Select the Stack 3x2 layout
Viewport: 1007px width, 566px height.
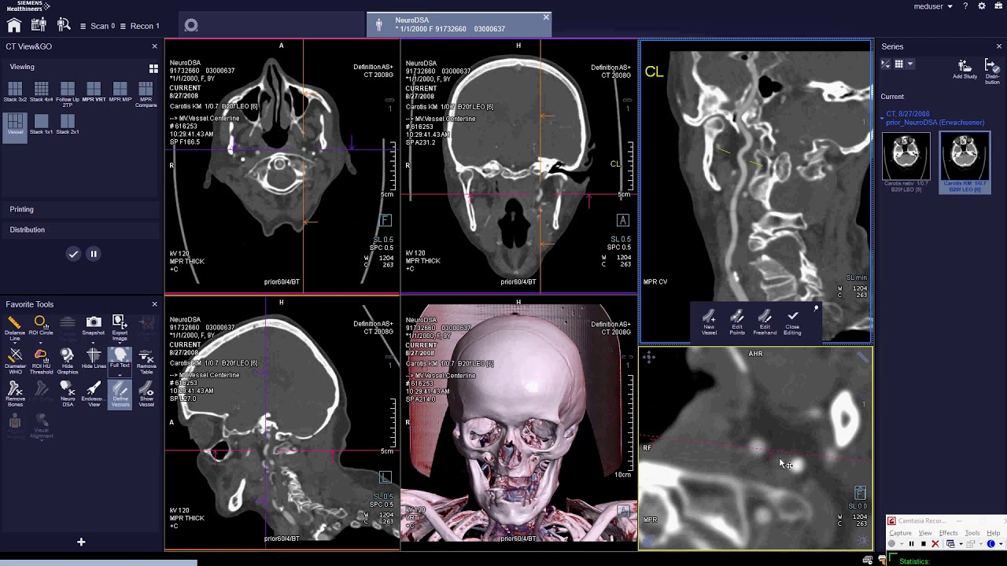click(15, 93)
